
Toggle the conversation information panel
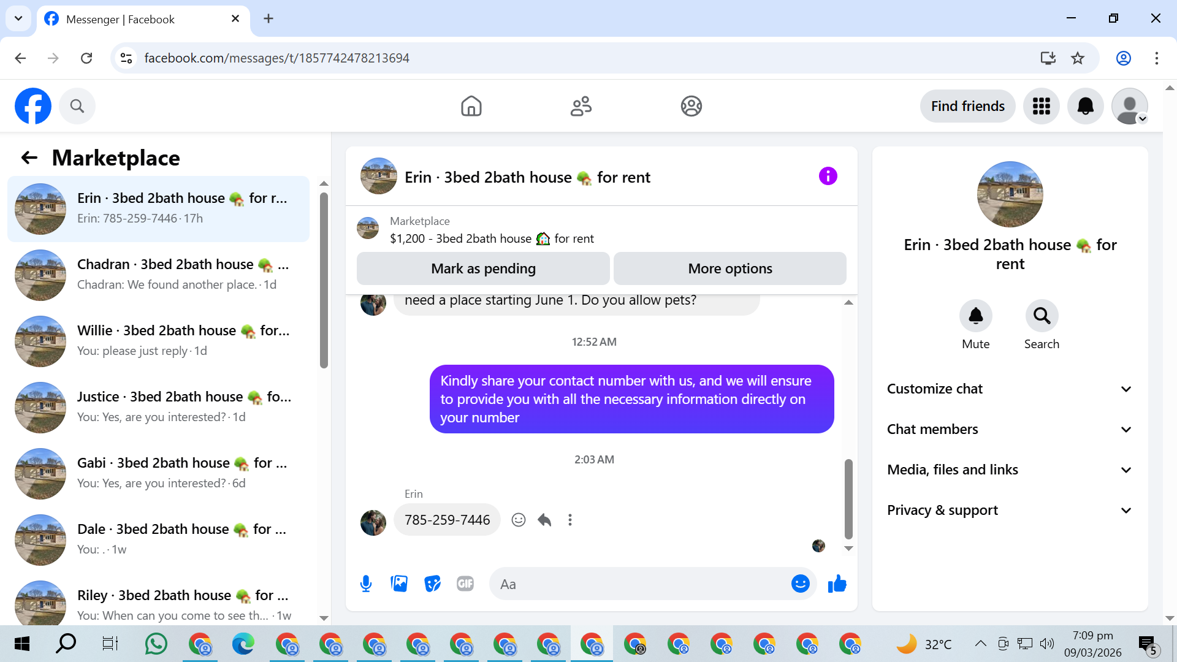click(828, 177)
